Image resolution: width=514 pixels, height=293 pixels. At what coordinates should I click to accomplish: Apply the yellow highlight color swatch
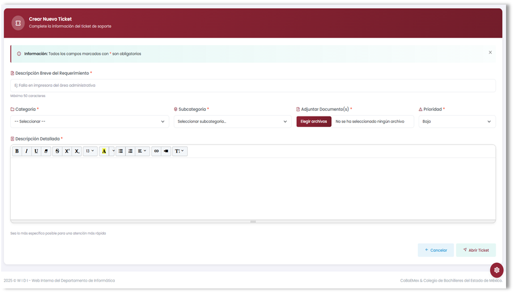point(104,151)
